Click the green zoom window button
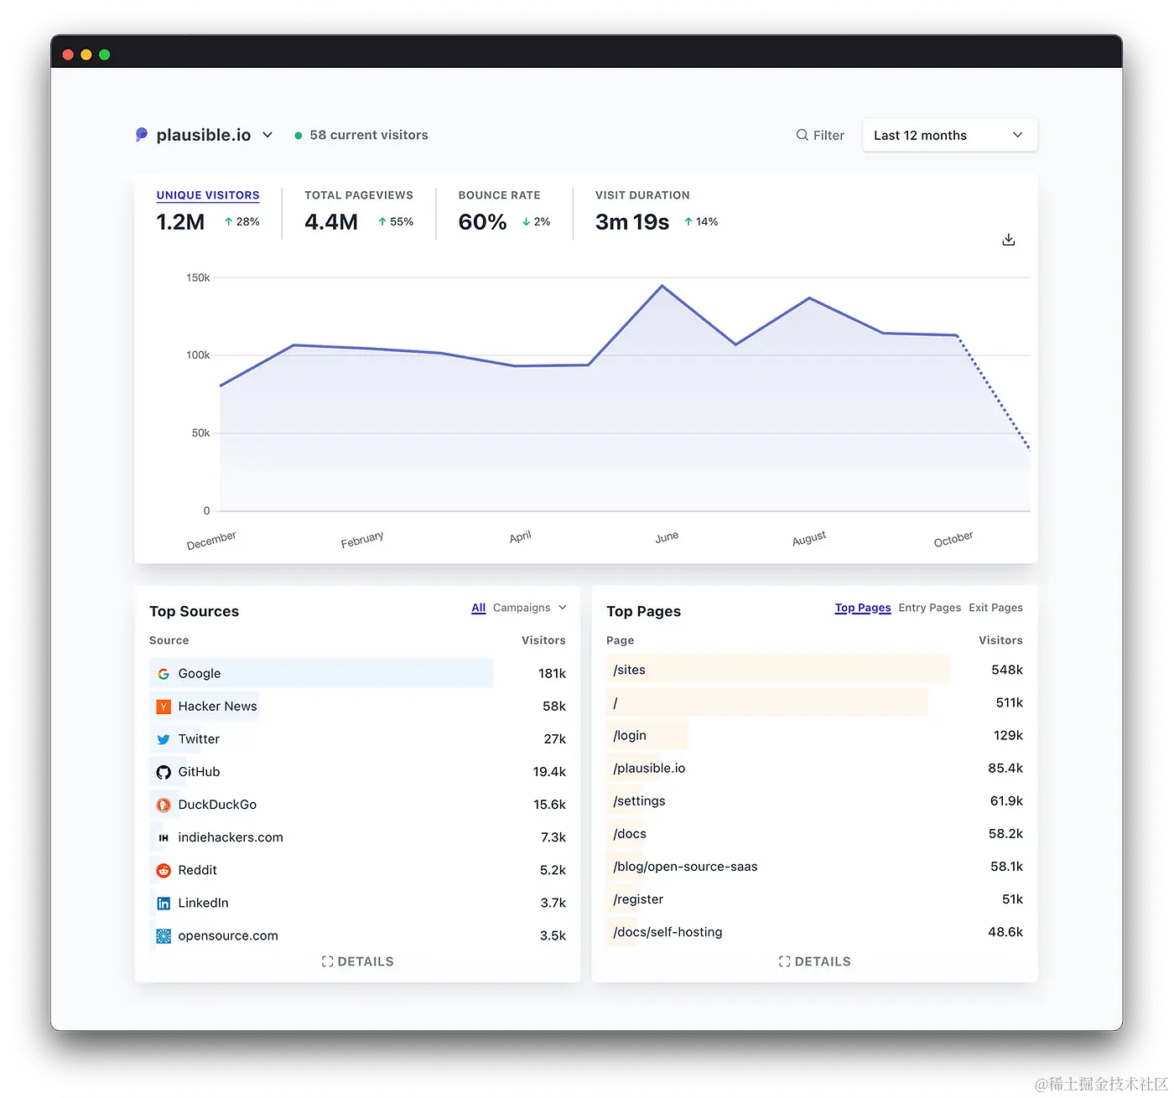Viewport: 1174px width, 1098px height. coord(105,54)
